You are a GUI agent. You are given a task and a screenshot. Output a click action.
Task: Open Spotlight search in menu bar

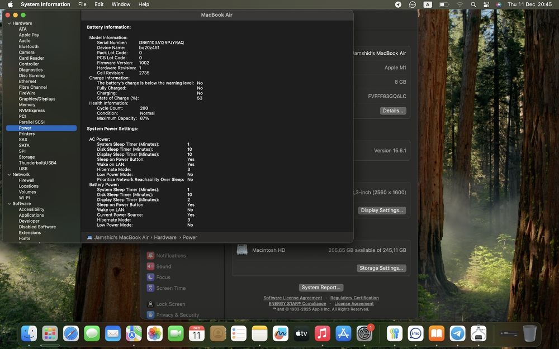pos(473,4)
